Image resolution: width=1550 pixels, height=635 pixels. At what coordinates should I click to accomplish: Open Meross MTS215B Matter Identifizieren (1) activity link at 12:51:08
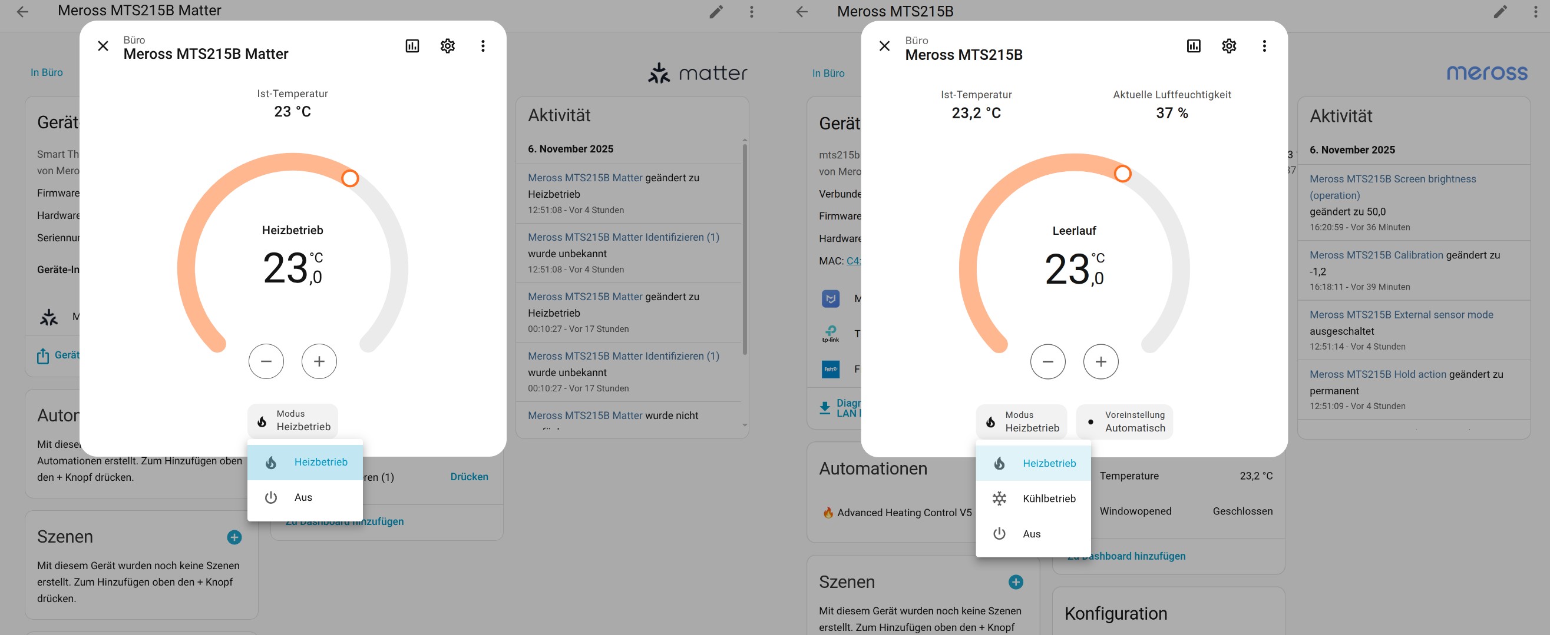623,238
